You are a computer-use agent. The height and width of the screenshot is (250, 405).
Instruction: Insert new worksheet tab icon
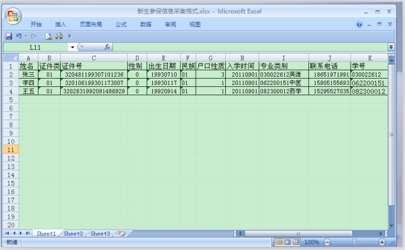122,233
